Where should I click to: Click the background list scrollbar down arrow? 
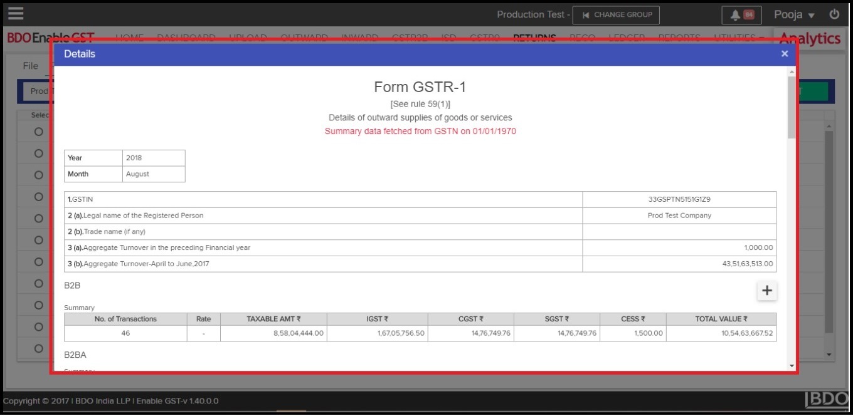click(x=829, y=355)
